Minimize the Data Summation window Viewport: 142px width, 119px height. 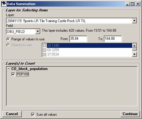[127, 4]
